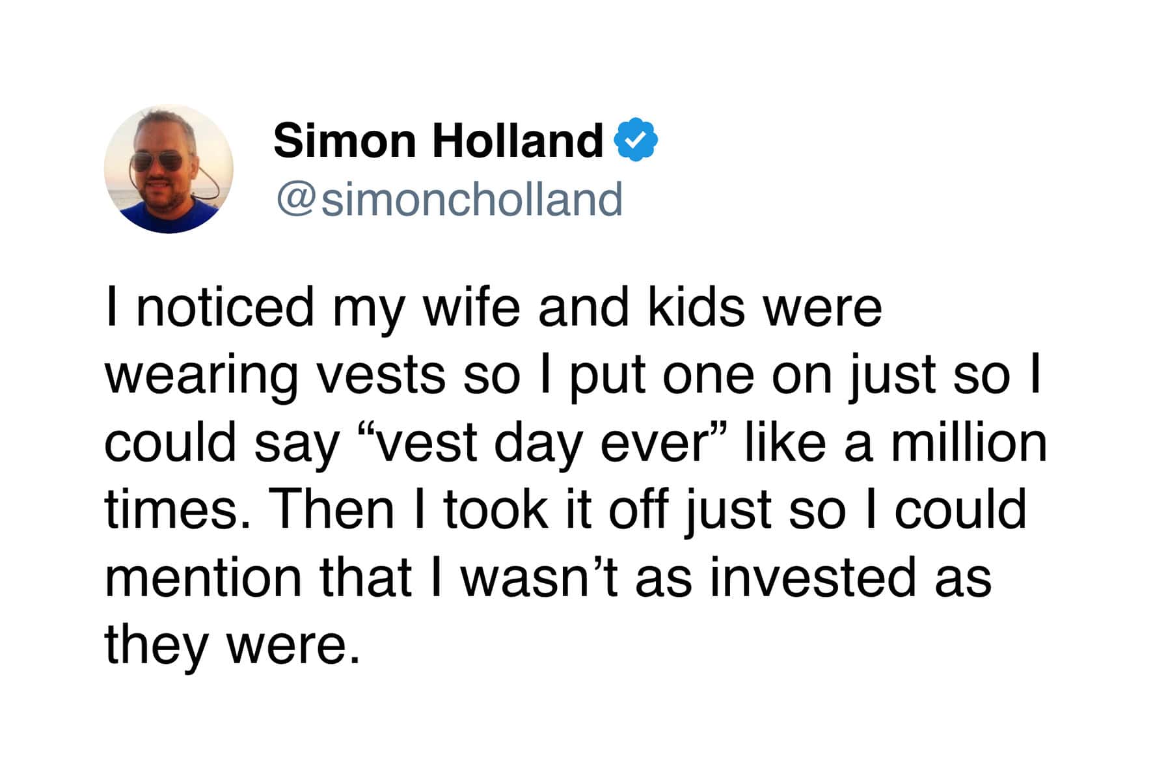Click the final words "they were."
The height and width of the screenshot is (781, 1168).
coord(232,646)
